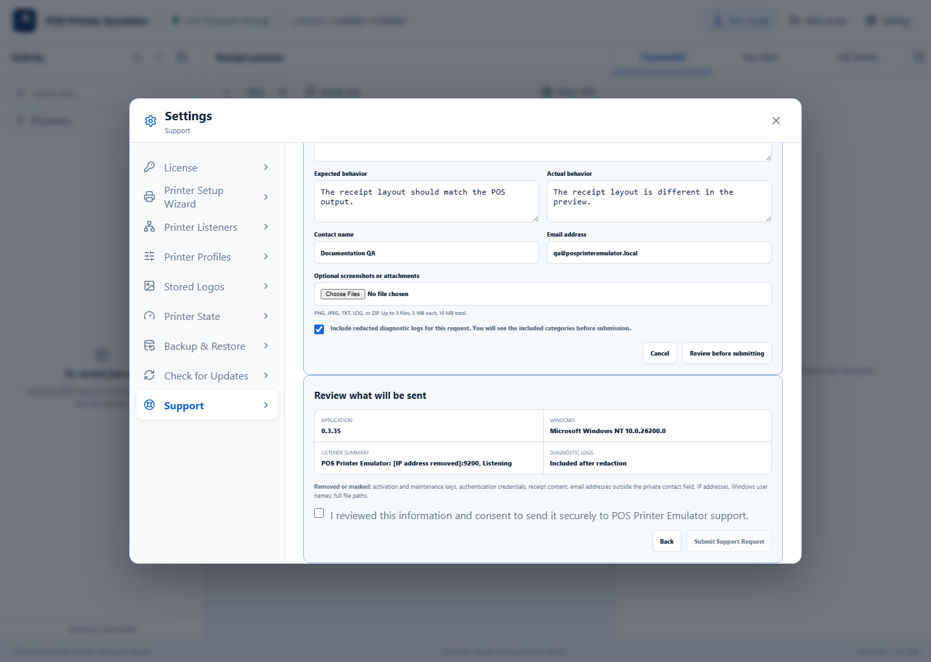
Task: Click the Support lifebuoy icon
Action: point(149,405)
